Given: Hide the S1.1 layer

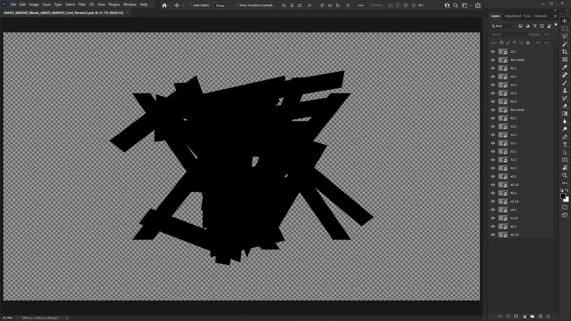Looking at the screenshot, I should click(x=493, y=152).
